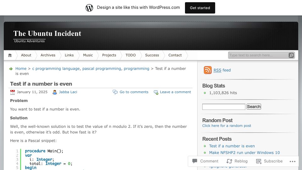Open pascal programming category link

pyautogui.click(x=102, y=69)
